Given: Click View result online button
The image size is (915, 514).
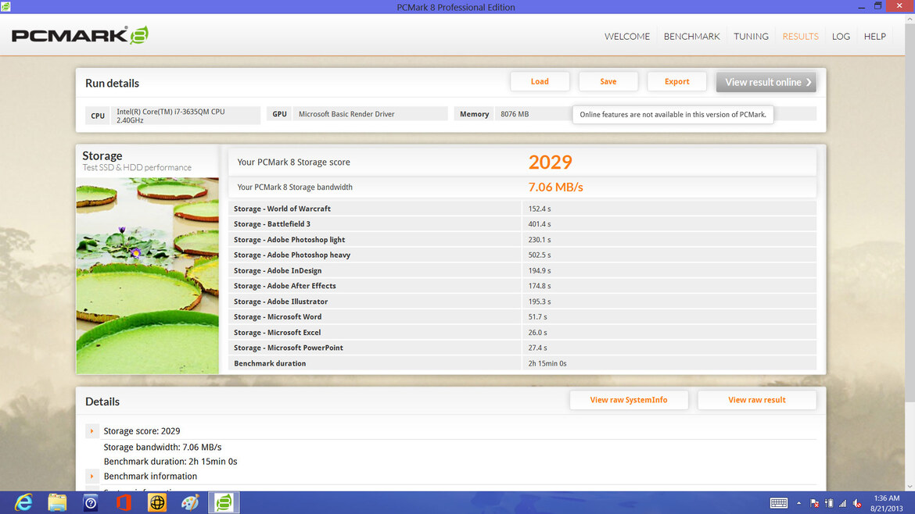Looking at the screenshot, I should [766, 82].
